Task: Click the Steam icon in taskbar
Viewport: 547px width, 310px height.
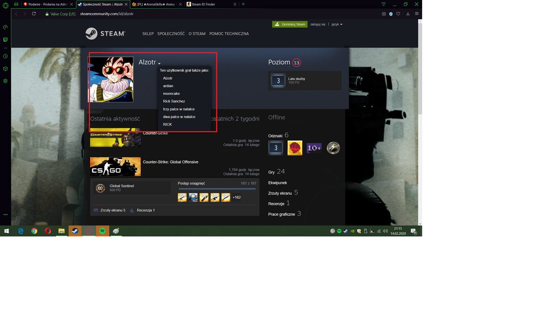Action: point(75,231)
